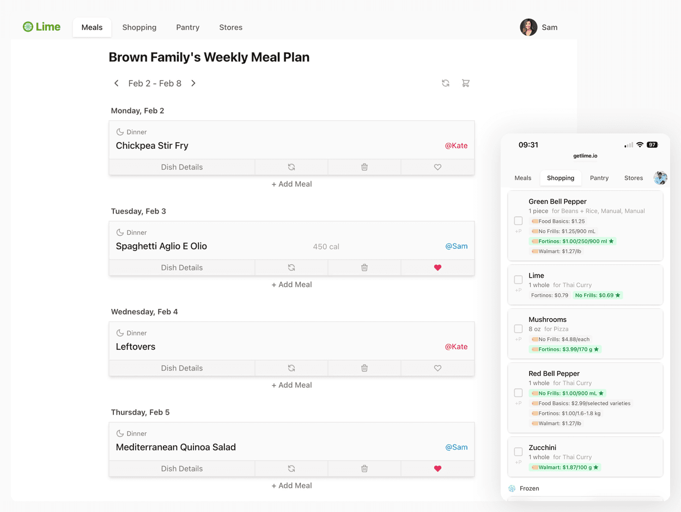681x512 pixels.
Task: Click the snowflake icon next to Frozen
Action: pos(511,488)
